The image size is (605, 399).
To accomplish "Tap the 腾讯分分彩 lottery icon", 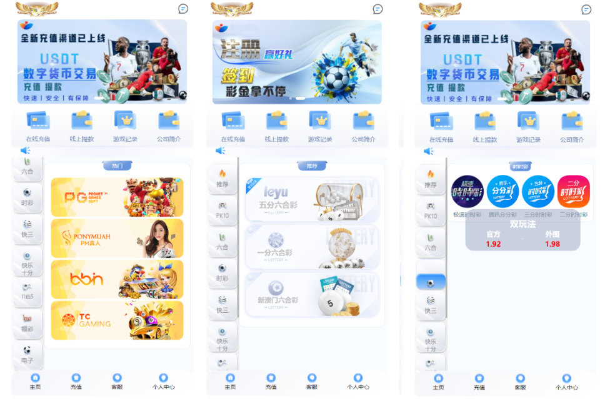I will pos(502,192).
